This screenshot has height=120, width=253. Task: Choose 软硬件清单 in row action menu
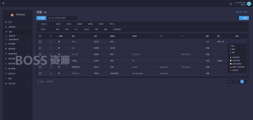(235, 60)
